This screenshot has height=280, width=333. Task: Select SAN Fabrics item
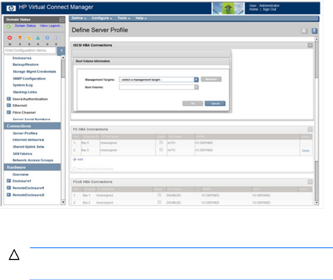(x=22, y=154)
